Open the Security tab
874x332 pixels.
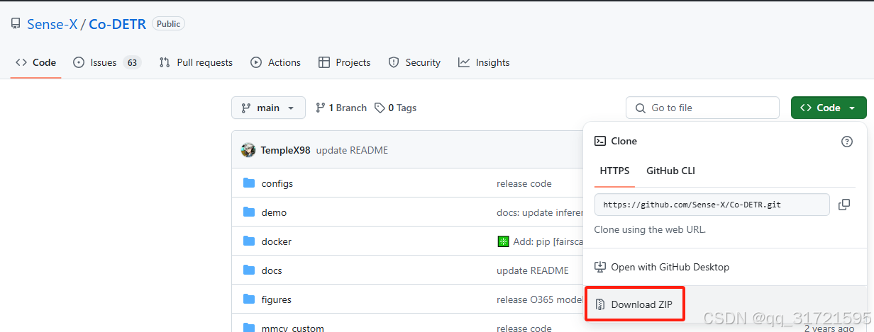click(x=414, y=62)
